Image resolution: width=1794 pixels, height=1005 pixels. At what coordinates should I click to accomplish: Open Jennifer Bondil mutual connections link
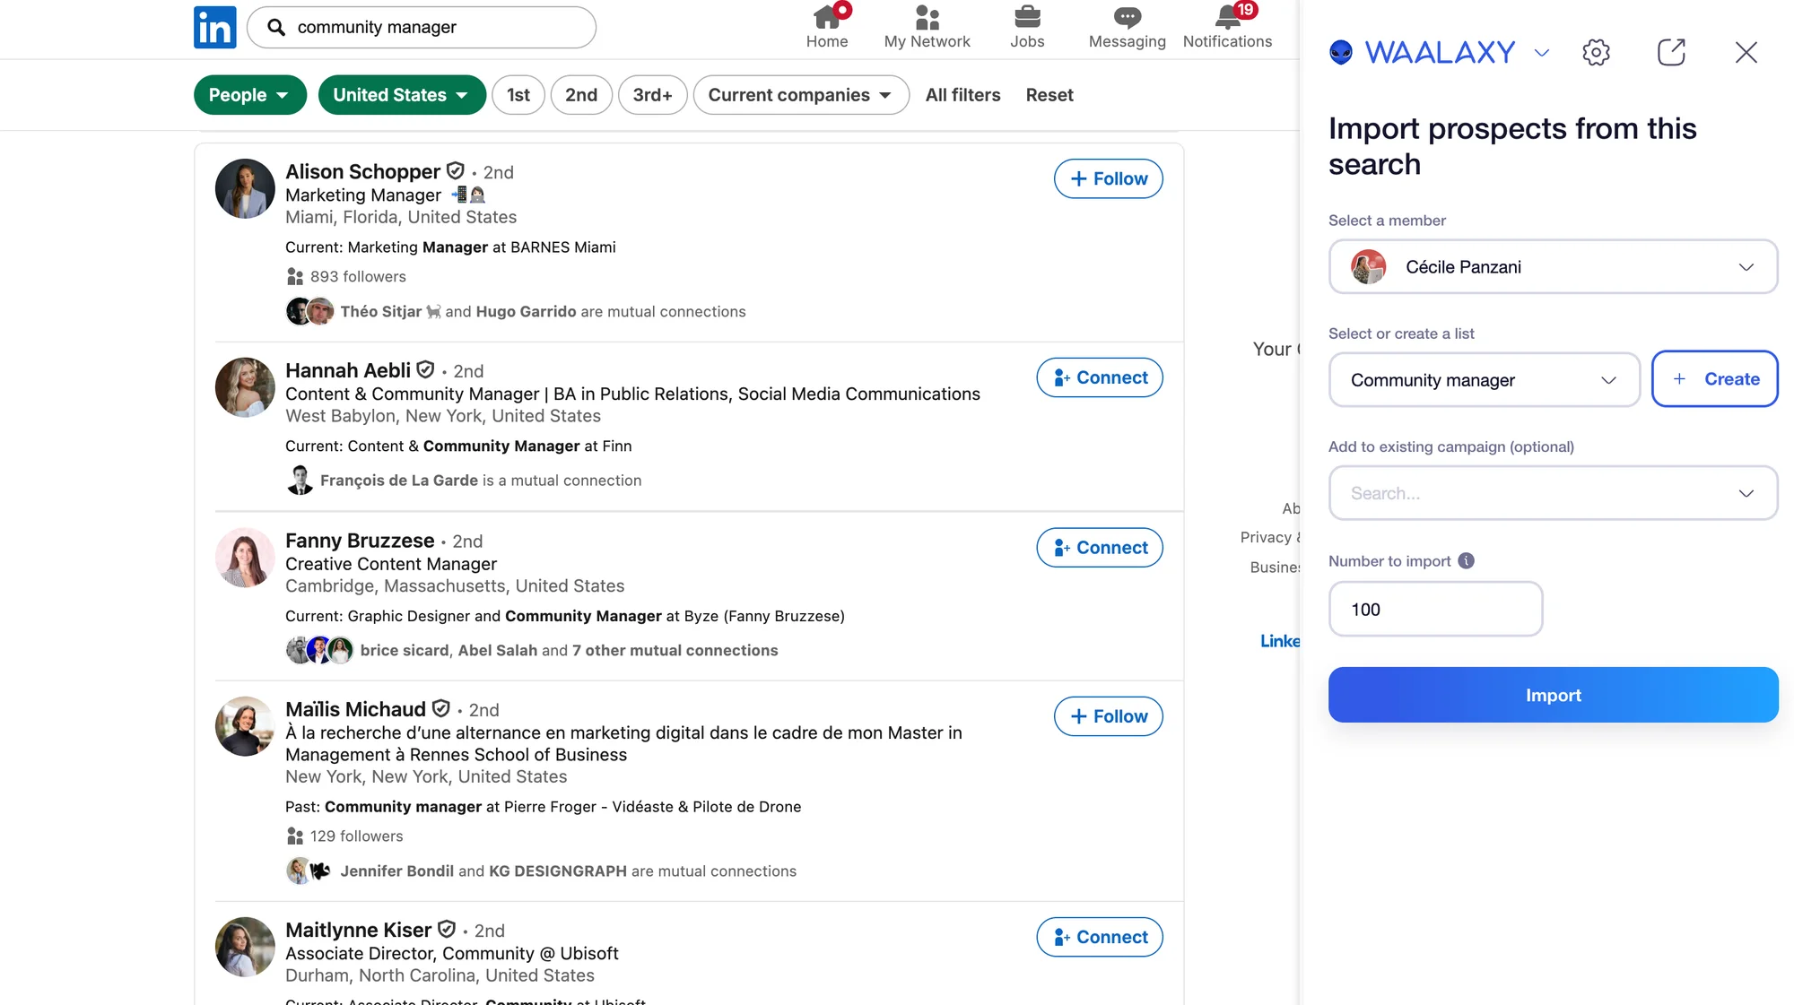coord(568,871)
